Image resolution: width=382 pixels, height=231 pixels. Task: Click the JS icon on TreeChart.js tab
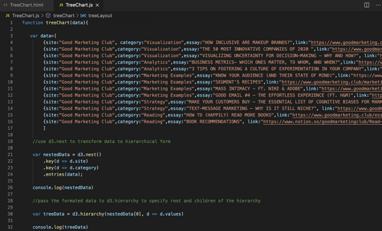(61, 5)
